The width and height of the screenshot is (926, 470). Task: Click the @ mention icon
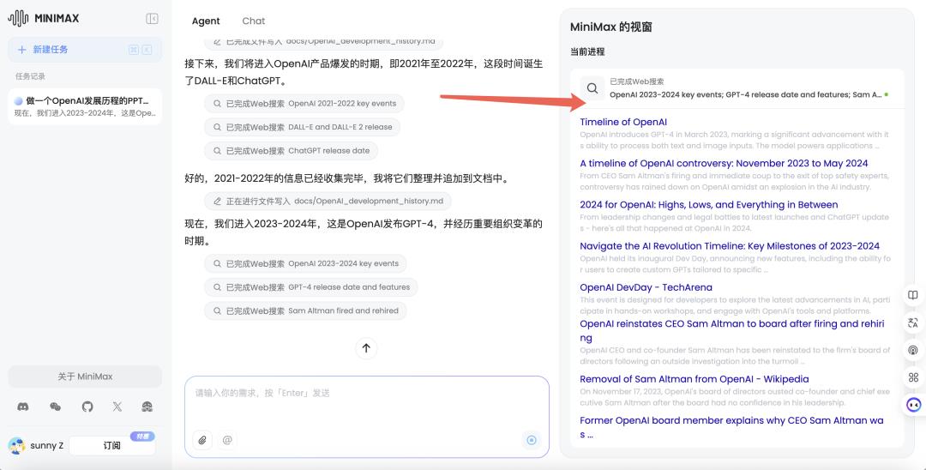pyautogui.click(x=227, y=440)
